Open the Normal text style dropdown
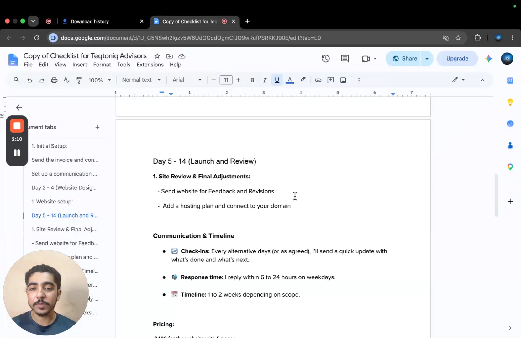The height and width of the screenshot is (338, 521). (141, 80)
